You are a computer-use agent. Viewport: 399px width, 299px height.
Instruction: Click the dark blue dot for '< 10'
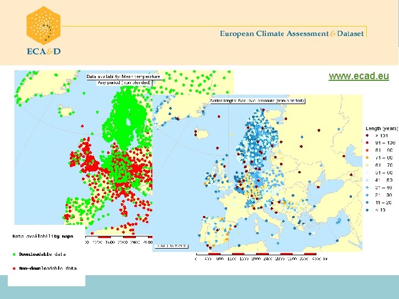point(367,210)
